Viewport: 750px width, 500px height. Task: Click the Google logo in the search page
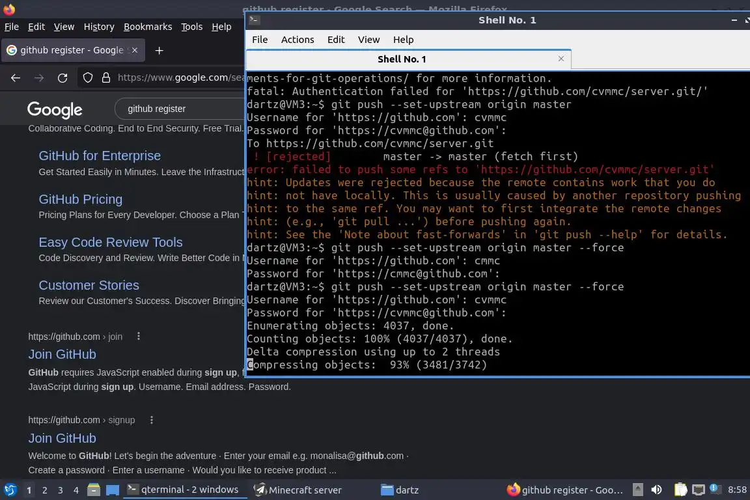[55, 109]
